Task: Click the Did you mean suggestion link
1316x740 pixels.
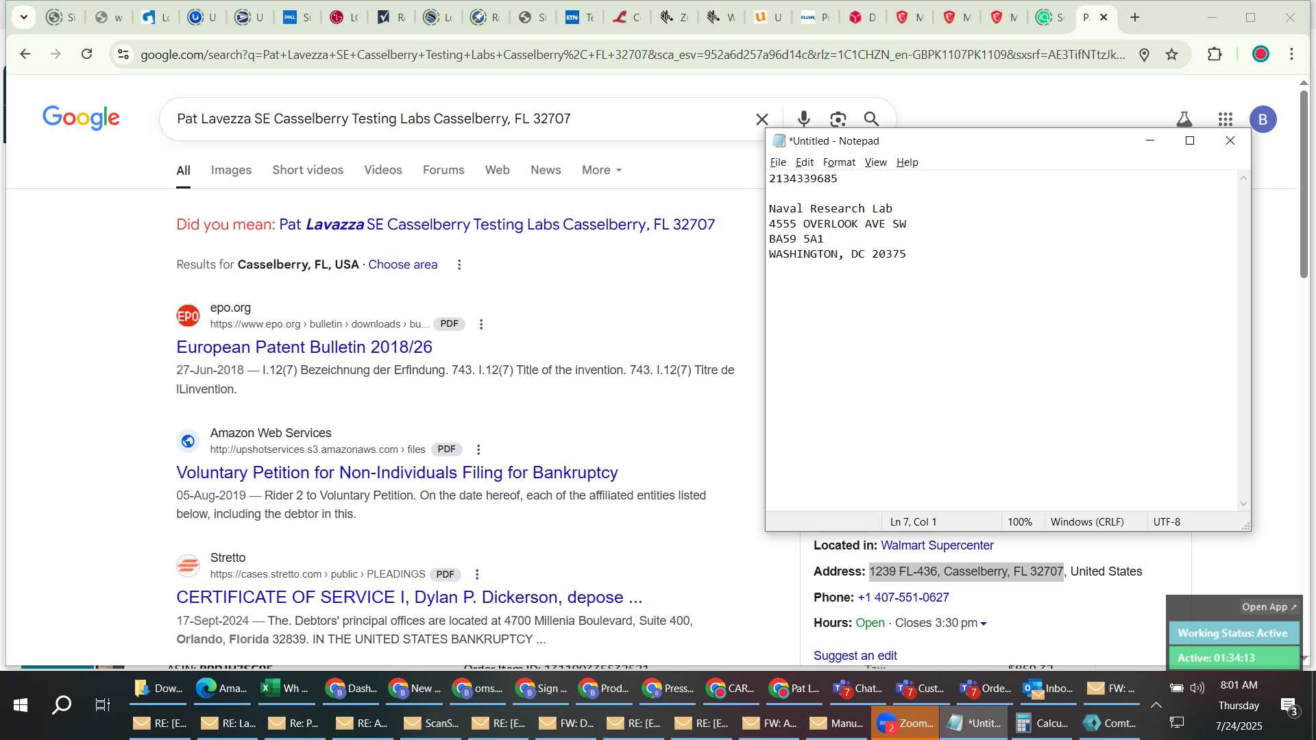Action: pos(497,225)
